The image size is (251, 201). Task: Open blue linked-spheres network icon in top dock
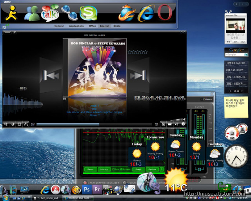click(x=69, y=13)
